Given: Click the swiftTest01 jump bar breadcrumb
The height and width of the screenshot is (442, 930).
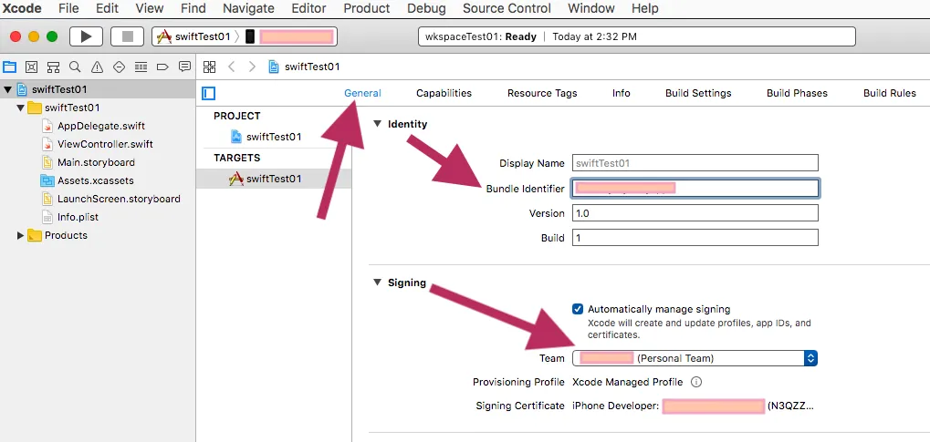Looking at the screenshot, I should pyautogui.click(x=304, y=67).
